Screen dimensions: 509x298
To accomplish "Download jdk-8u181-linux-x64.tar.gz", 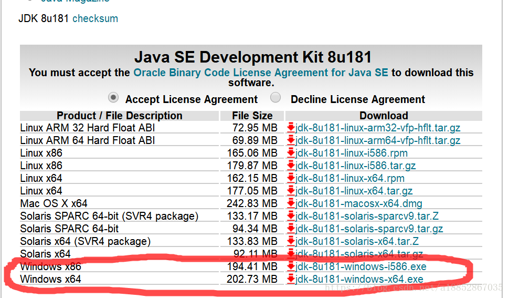I will coord(354,191).
